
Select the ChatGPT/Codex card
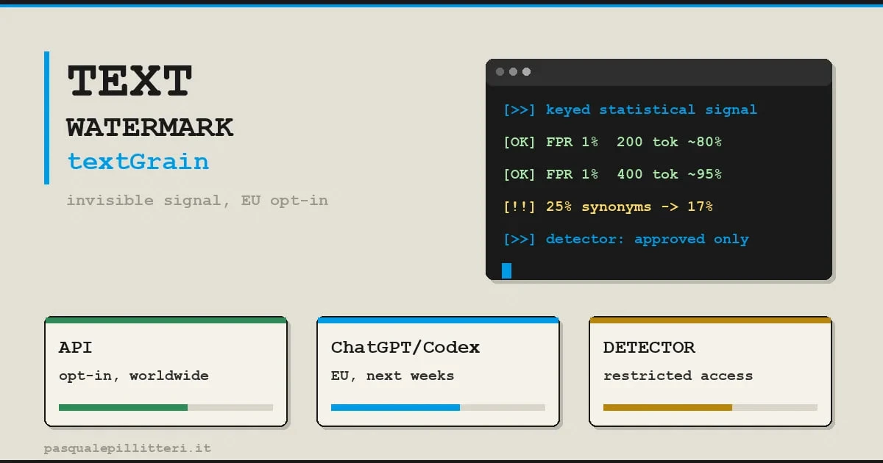438,372
